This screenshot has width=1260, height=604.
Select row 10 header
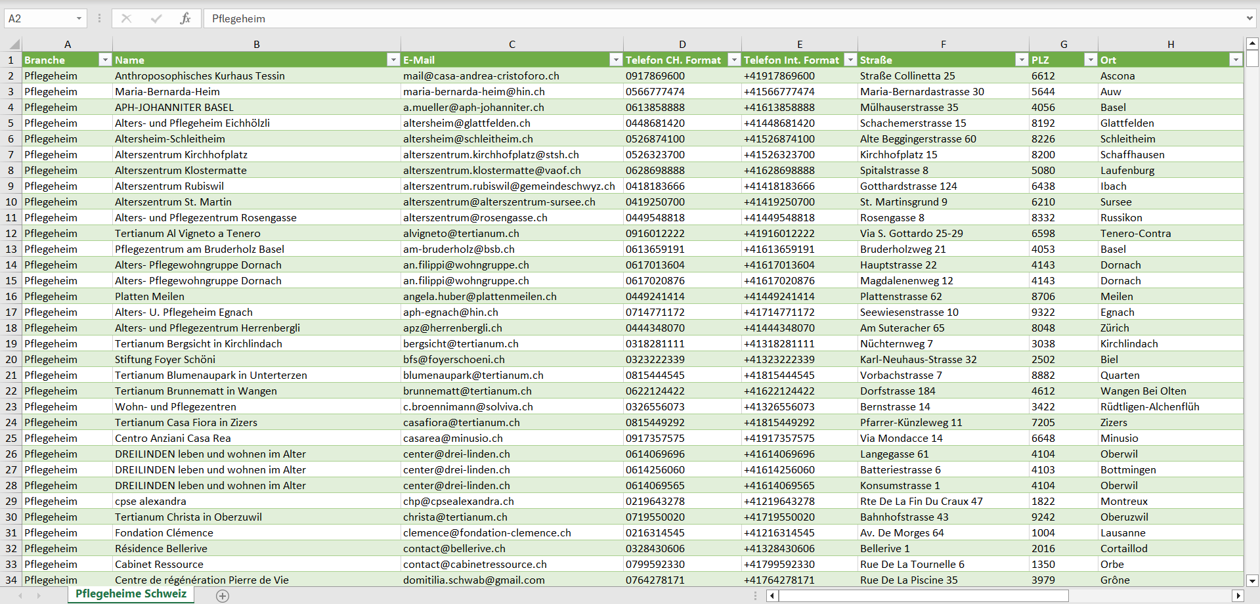pos(11,202)
